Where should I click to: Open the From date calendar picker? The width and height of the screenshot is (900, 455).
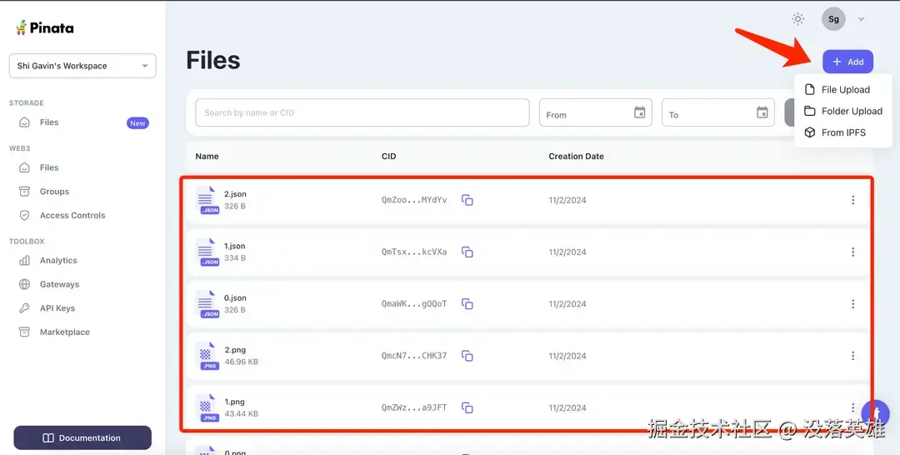tap(640, 113)
